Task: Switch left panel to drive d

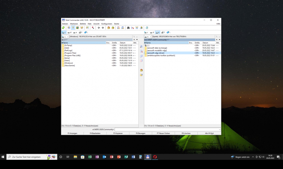Action: pos(69,33)
